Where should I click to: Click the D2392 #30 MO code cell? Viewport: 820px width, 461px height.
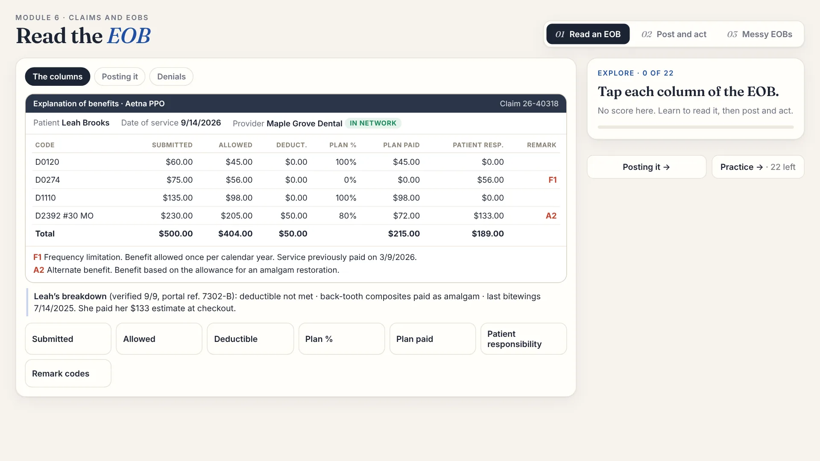click(x=64, y=216)
